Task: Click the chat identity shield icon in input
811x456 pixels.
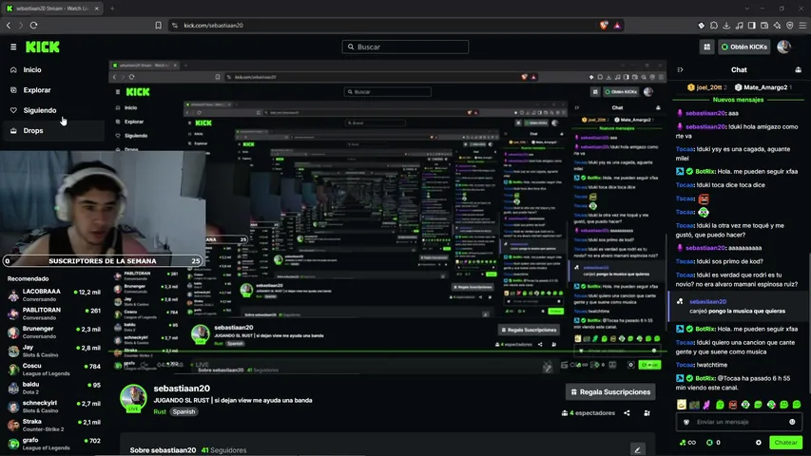Action: [x=686, y=422]
